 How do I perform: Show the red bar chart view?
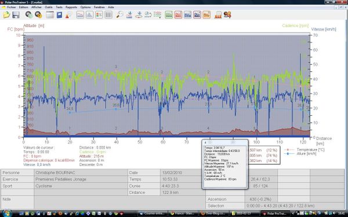click(178, 15)
